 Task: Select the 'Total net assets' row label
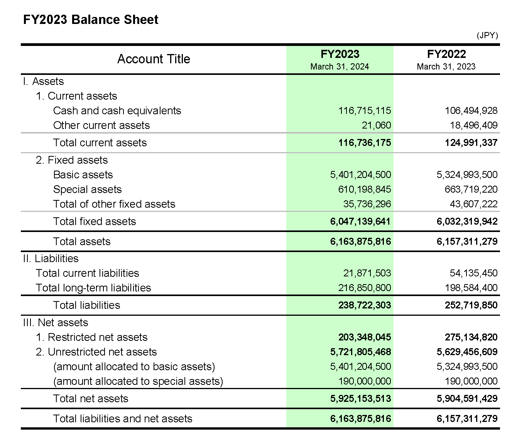point(91,399)
